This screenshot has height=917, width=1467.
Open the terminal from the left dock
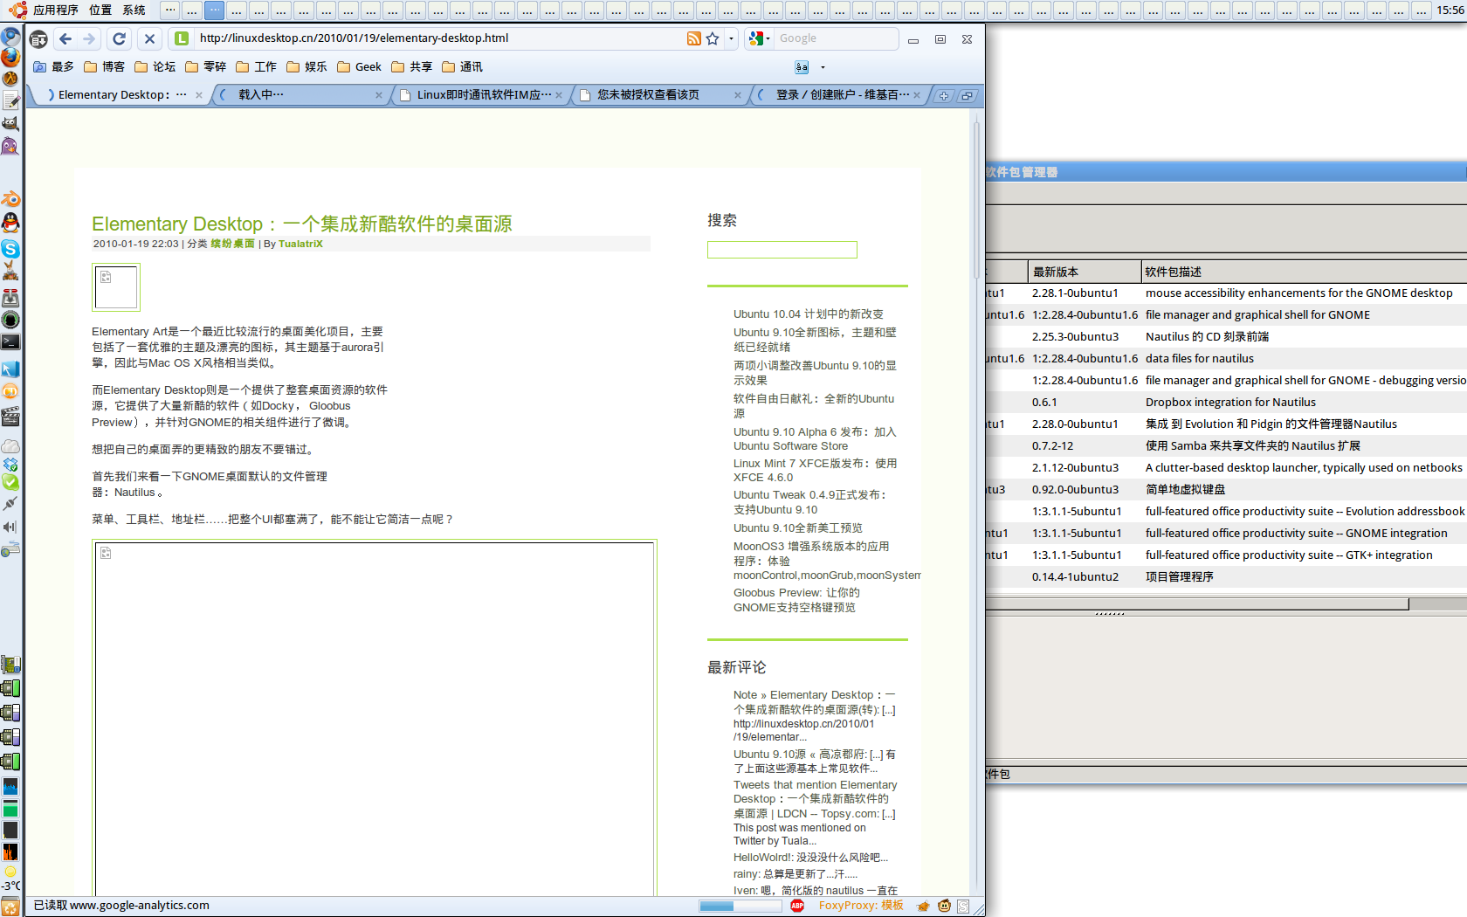(10, 342)
